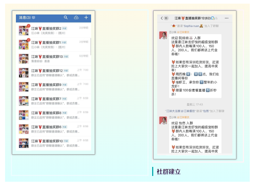Image resolution: width=253 pixels, height=185 pixels.
Task: Click avatar grid of 直播抽奖群2
Action: (x=24, y=30)
